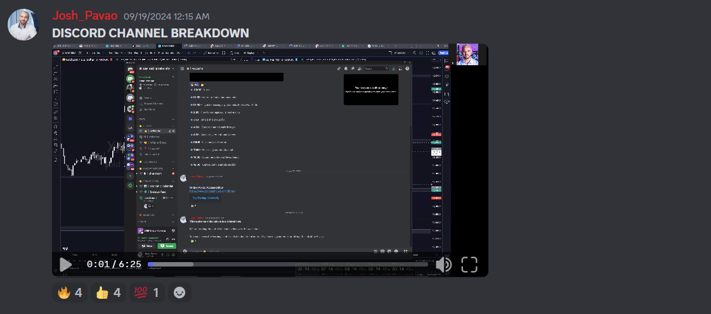711x314 pixels.
Task: Open Josh_Pavao username profile
Action: (x=85, y=16)
